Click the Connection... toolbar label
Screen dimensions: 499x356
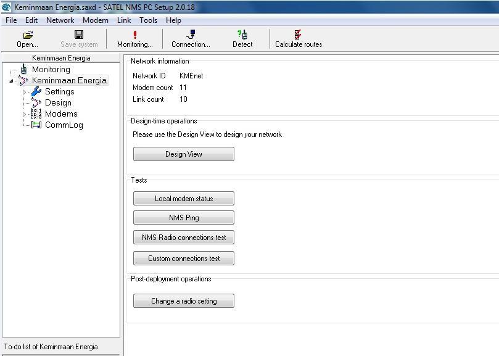[x=191, y=44]
